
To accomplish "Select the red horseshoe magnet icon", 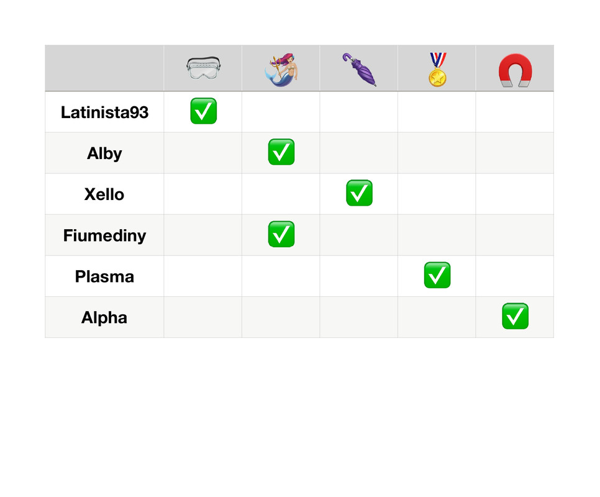I will click(x=515, y=70).
